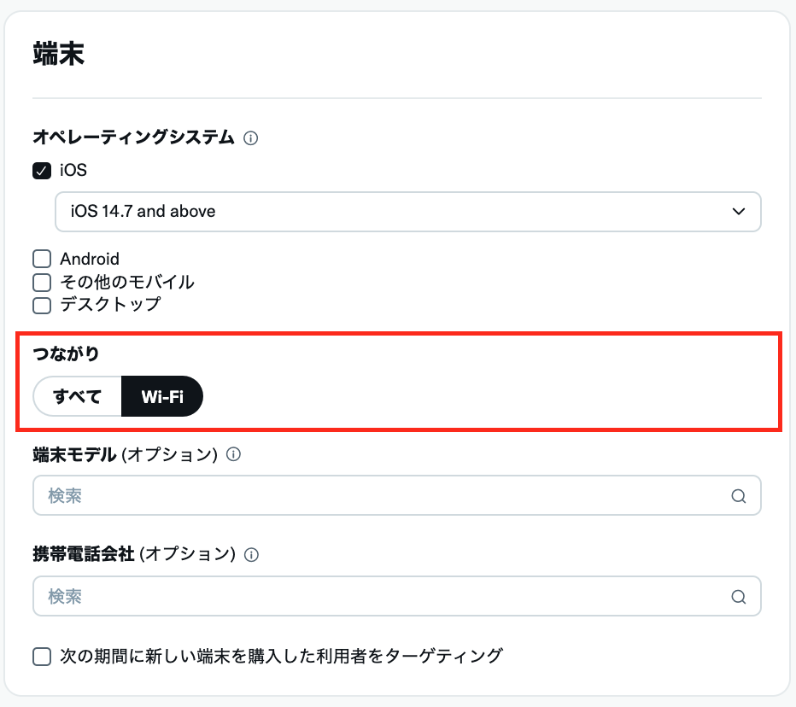Enable new device purchase targeting checkbox
This screenshot has width=796, height=707.
tap(42, 657)
